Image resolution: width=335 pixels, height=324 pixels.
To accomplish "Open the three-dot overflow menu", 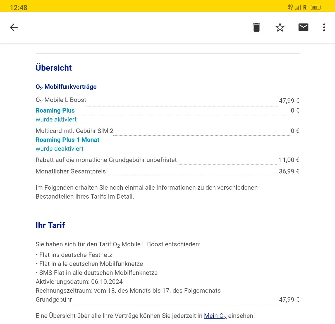I will tap(324, 27).
